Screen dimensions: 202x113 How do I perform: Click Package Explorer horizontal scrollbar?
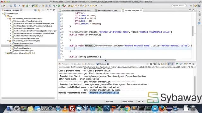coord(28,98)
